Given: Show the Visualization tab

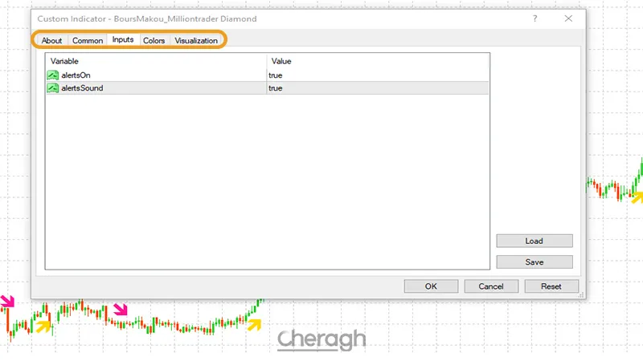Looking at the screenshot, I should (x=196, y=41).
